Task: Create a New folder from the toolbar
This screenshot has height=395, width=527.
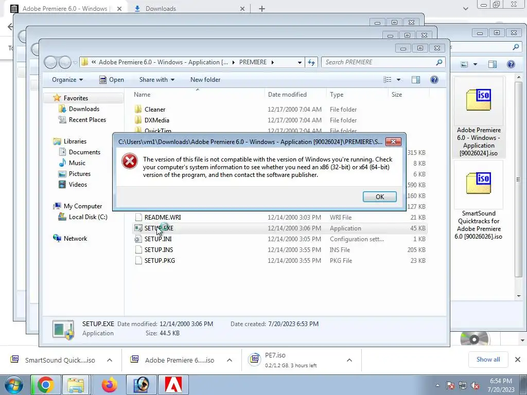Action: (x=205, y=80)
